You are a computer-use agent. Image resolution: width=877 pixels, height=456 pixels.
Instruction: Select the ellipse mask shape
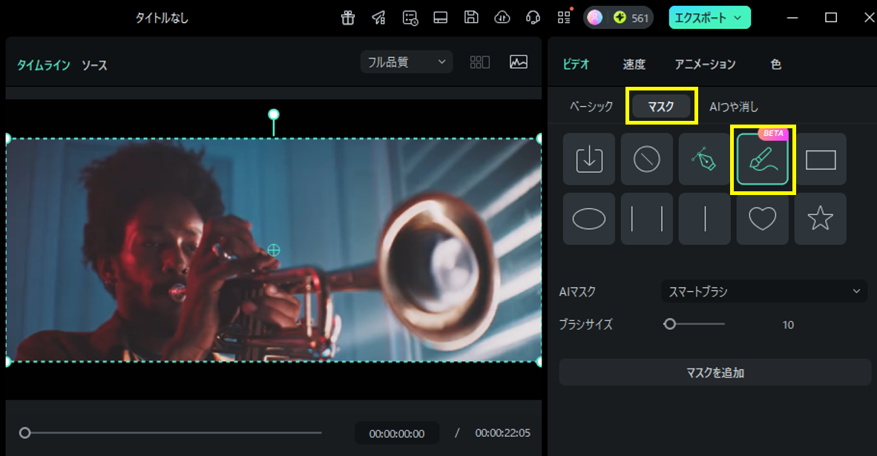point(588,218)
